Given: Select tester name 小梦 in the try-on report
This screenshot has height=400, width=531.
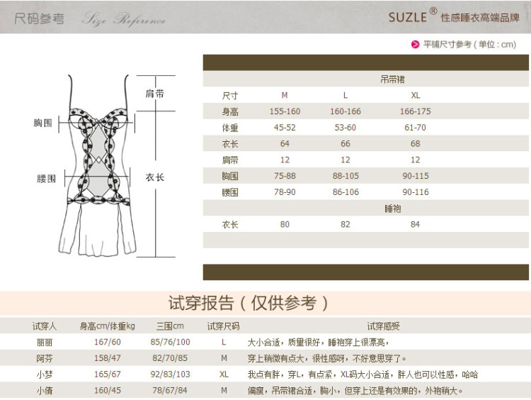Looking at the screenshot, I should 44,374.
